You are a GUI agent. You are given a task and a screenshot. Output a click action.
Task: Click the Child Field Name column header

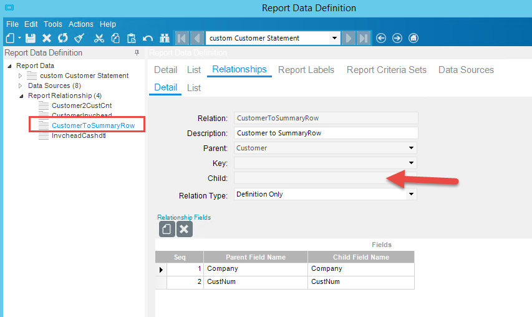point(361,257)
